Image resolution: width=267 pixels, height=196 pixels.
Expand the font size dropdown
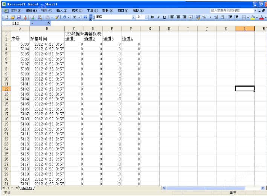[146, 17]
